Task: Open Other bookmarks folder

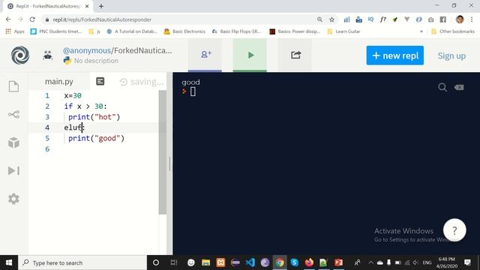Action: click(x=452, y=31)
